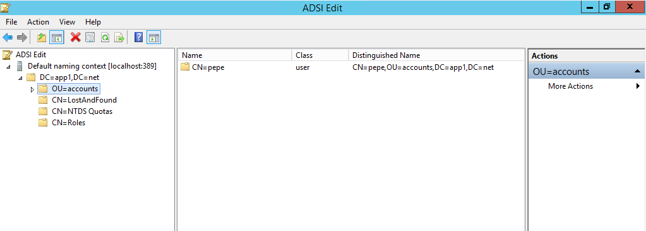Select DC=app1,DC=net in the tree
The height and width of the screenshot is (231, 646).
pos(69,77)
